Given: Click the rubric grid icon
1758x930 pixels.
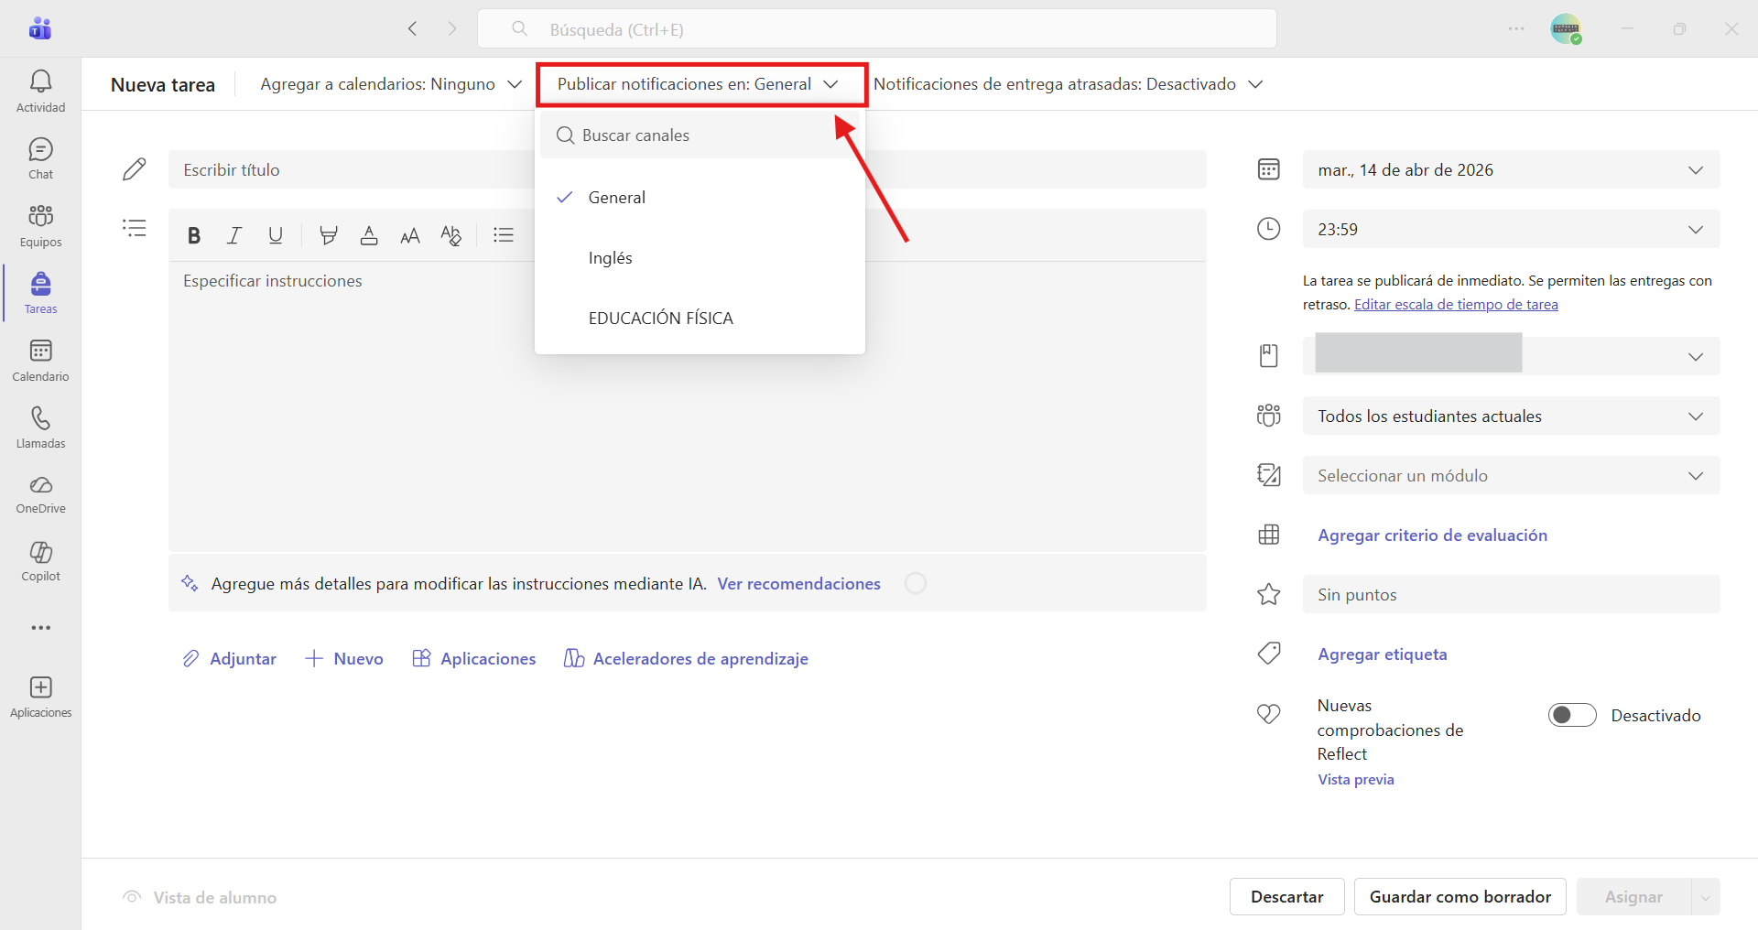Looking at the screenshot, I should 1269,535.
